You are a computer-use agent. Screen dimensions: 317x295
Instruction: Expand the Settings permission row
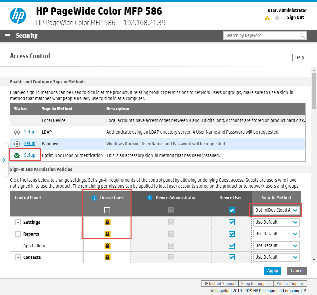[18, 222]
